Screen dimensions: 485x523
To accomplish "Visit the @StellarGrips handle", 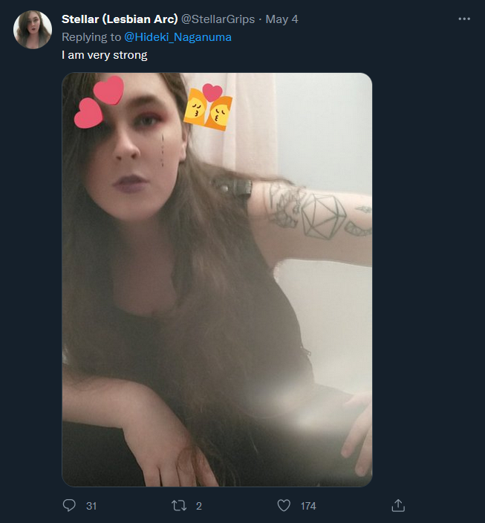I will pyautogui.click(x=218, y=19).
